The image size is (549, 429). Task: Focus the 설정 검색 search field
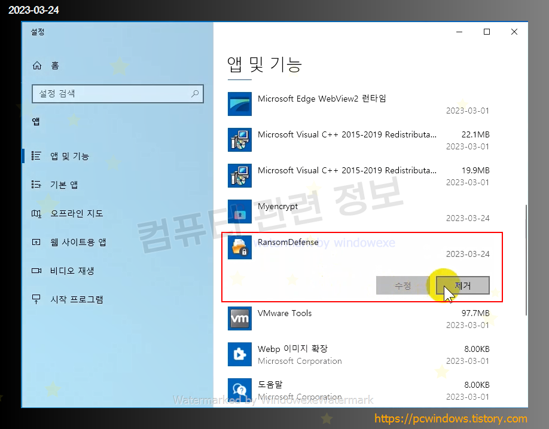[118, 93]
